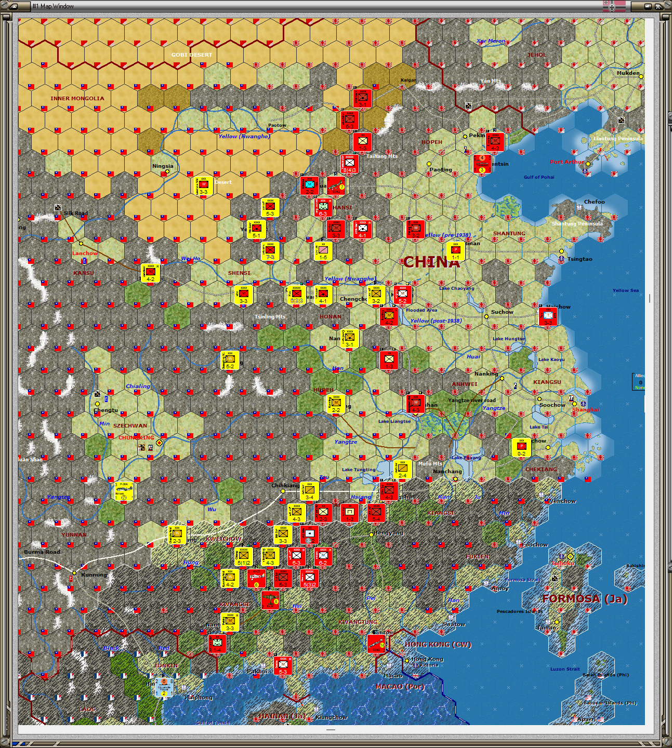Click the Port Arthur label

[567, 162]
